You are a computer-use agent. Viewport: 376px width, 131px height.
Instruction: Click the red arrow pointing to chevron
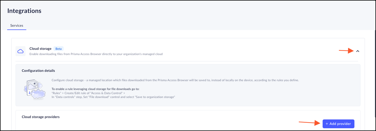(346, 51)
